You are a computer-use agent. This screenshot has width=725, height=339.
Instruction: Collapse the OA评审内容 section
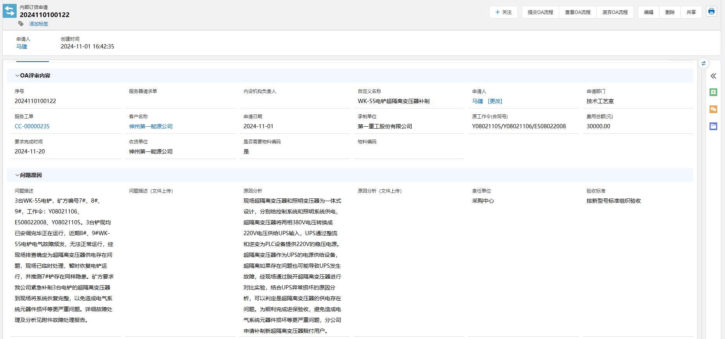pyautogui.click(x=17, y=76)
